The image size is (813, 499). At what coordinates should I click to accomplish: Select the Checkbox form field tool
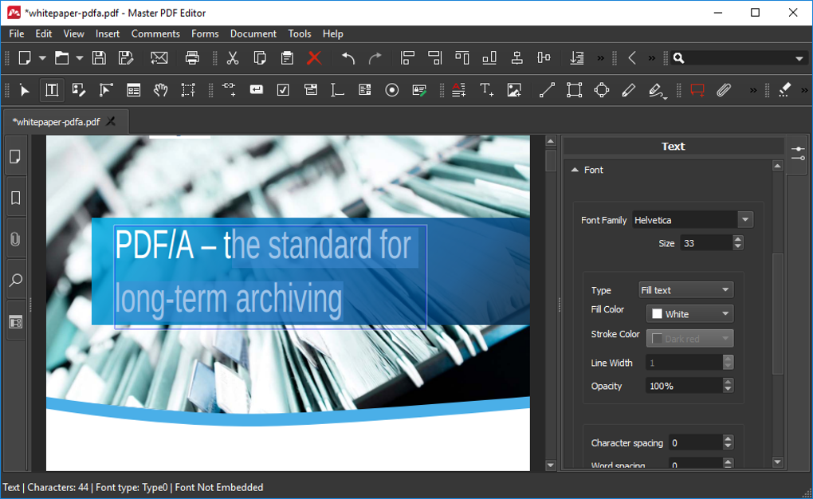tap(283, 90)
